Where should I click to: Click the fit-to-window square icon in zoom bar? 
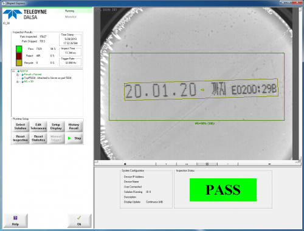tap(207, 164)
